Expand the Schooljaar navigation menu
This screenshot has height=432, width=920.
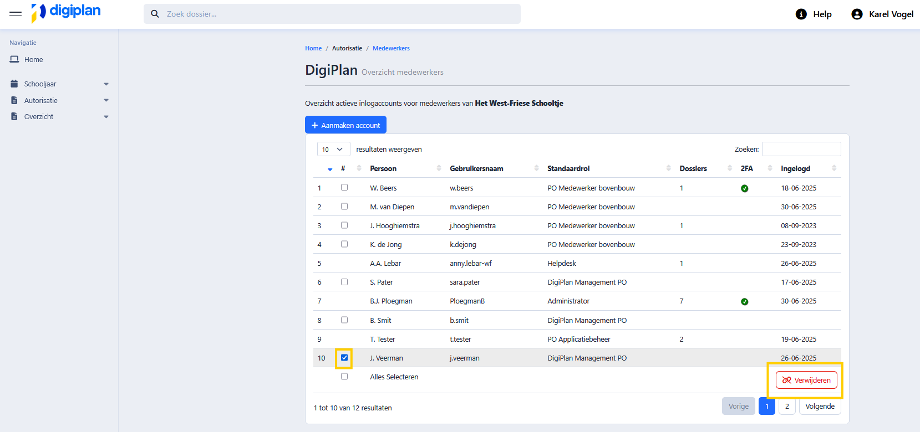coord(106,84)
